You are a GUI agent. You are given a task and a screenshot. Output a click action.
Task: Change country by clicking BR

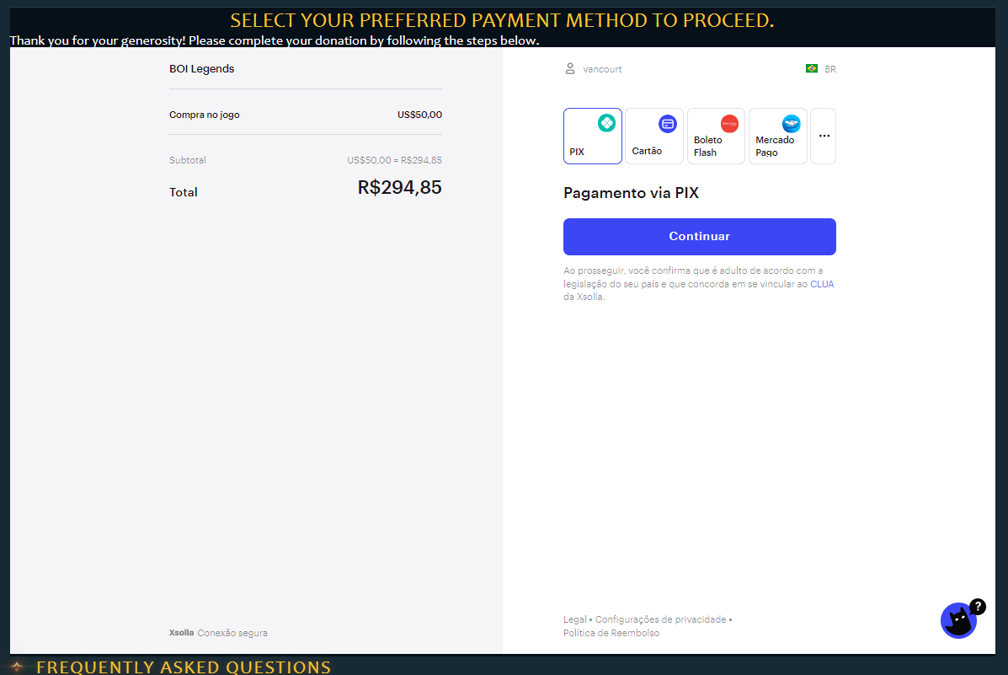(830, 69)
